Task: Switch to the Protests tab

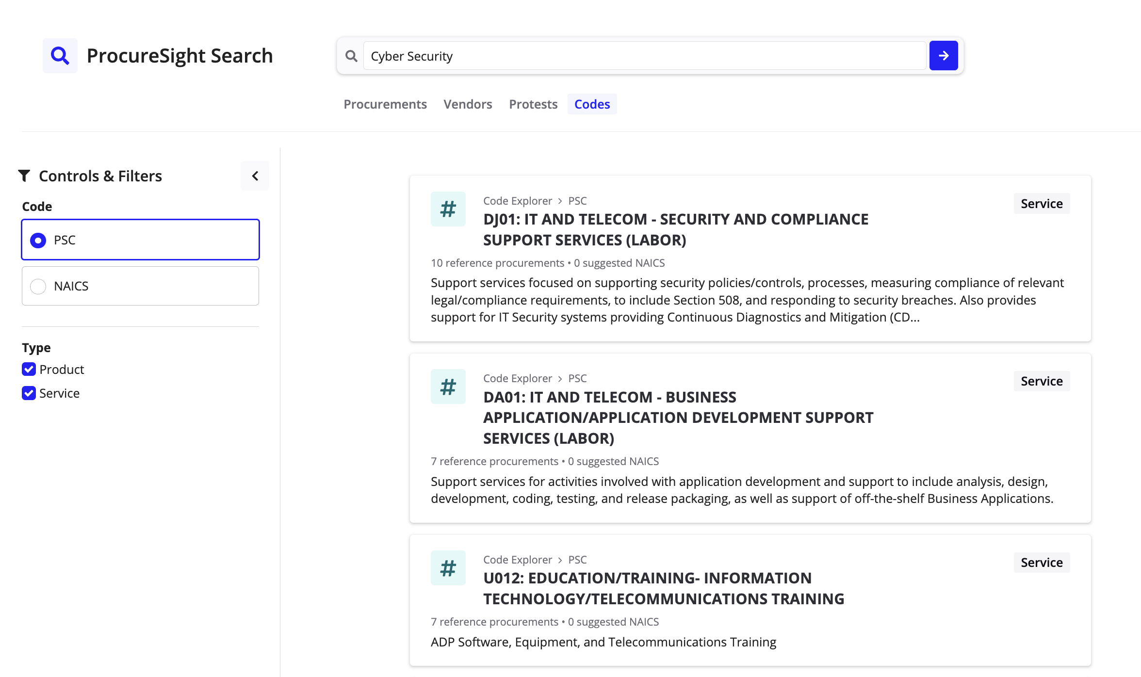Action: coord(533,104)
